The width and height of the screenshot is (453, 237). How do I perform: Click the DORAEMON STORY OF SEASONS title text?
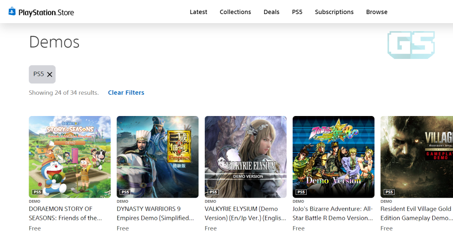tap(65, 213)
